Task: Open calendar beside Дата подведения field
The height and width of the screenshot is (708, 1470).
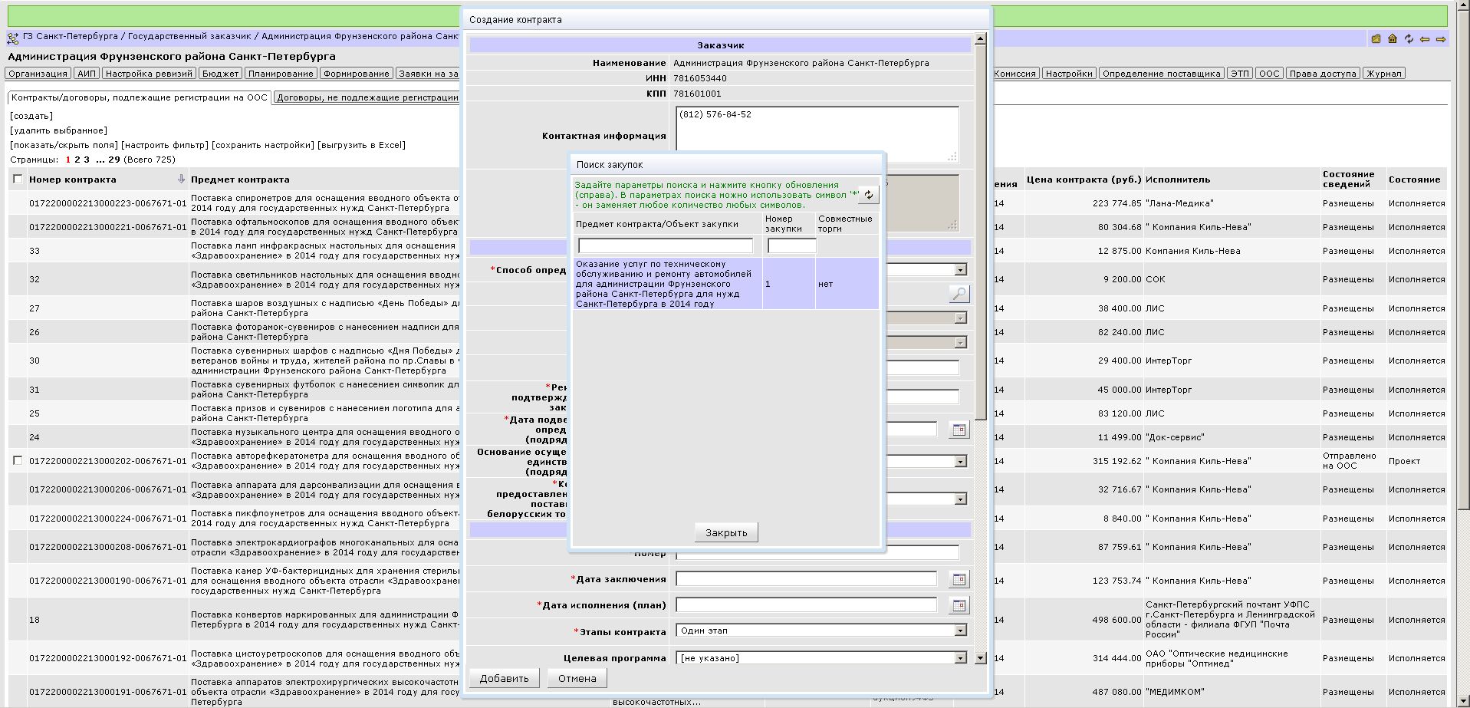Action: [959, 430]
